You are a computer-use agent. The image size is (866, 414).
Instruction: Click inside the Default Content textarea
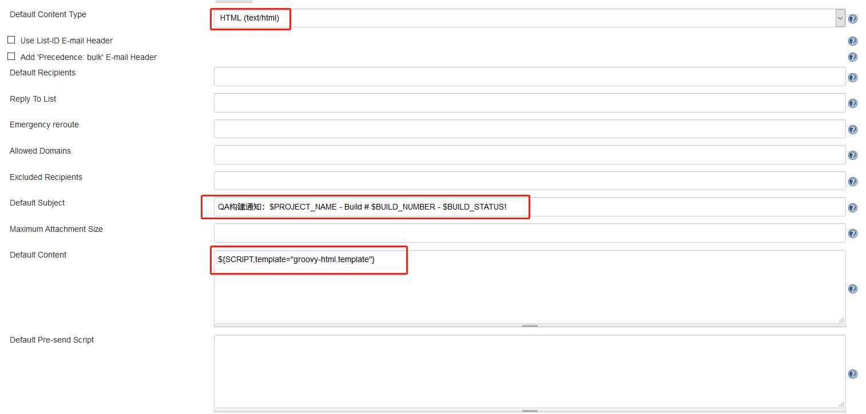(530, 287)
